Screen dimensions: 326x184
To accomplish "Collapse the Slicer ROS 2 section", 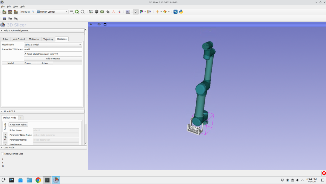I will [x=42, y=111].
